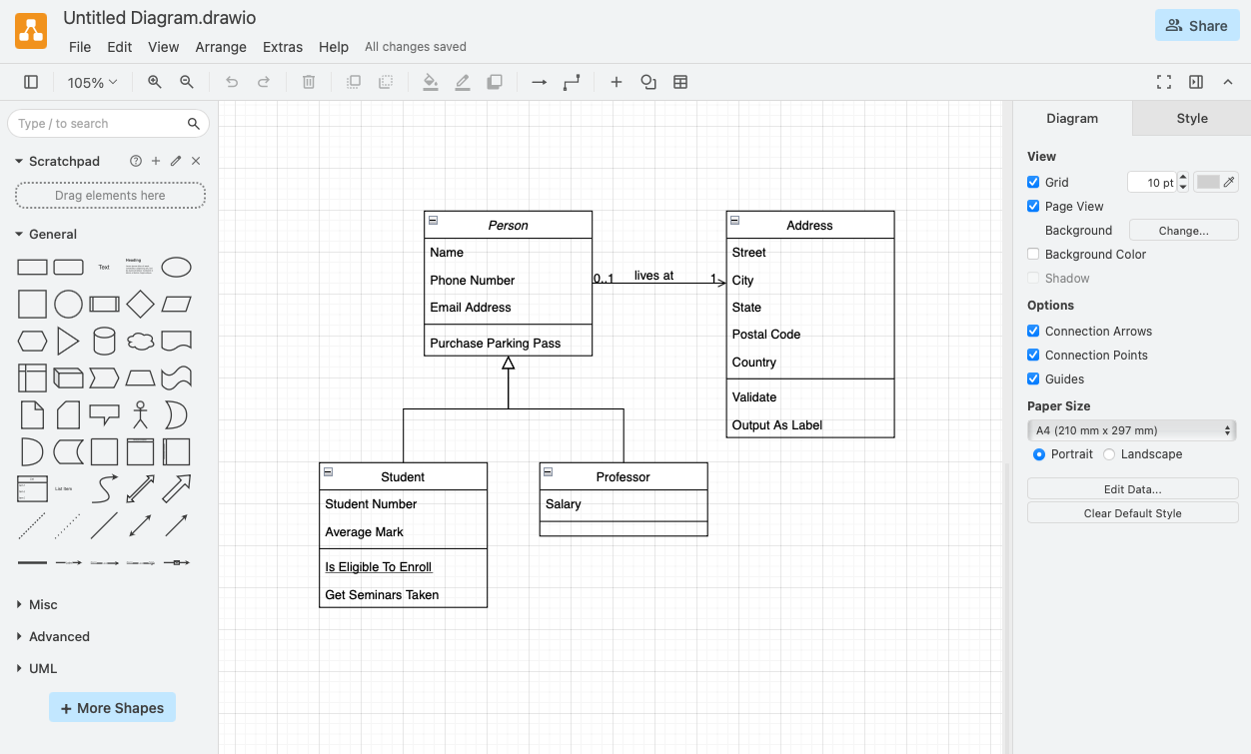Select the actor stick figure shape
Screen dimensions: 1251x754
141,414
